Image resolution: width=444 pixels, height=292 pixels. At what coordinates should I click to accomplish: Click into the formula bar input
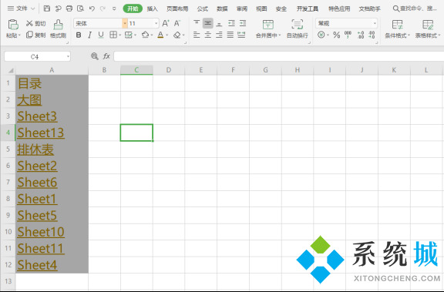click(x=278, y=56)
